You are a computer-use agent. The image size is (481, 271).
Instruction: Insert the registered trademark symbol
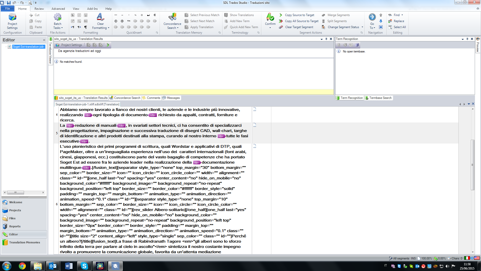122,21
